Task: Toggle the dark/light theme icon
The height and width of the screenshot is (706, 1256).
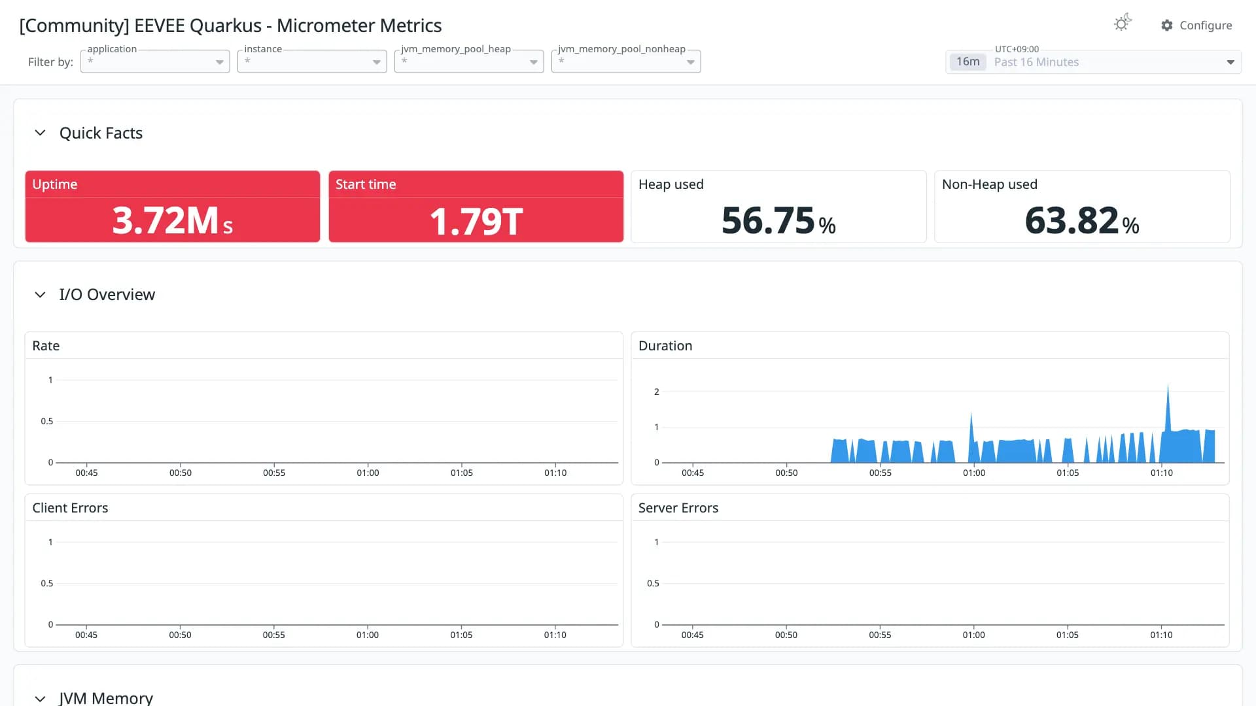Action: (x=1123, y=24)
